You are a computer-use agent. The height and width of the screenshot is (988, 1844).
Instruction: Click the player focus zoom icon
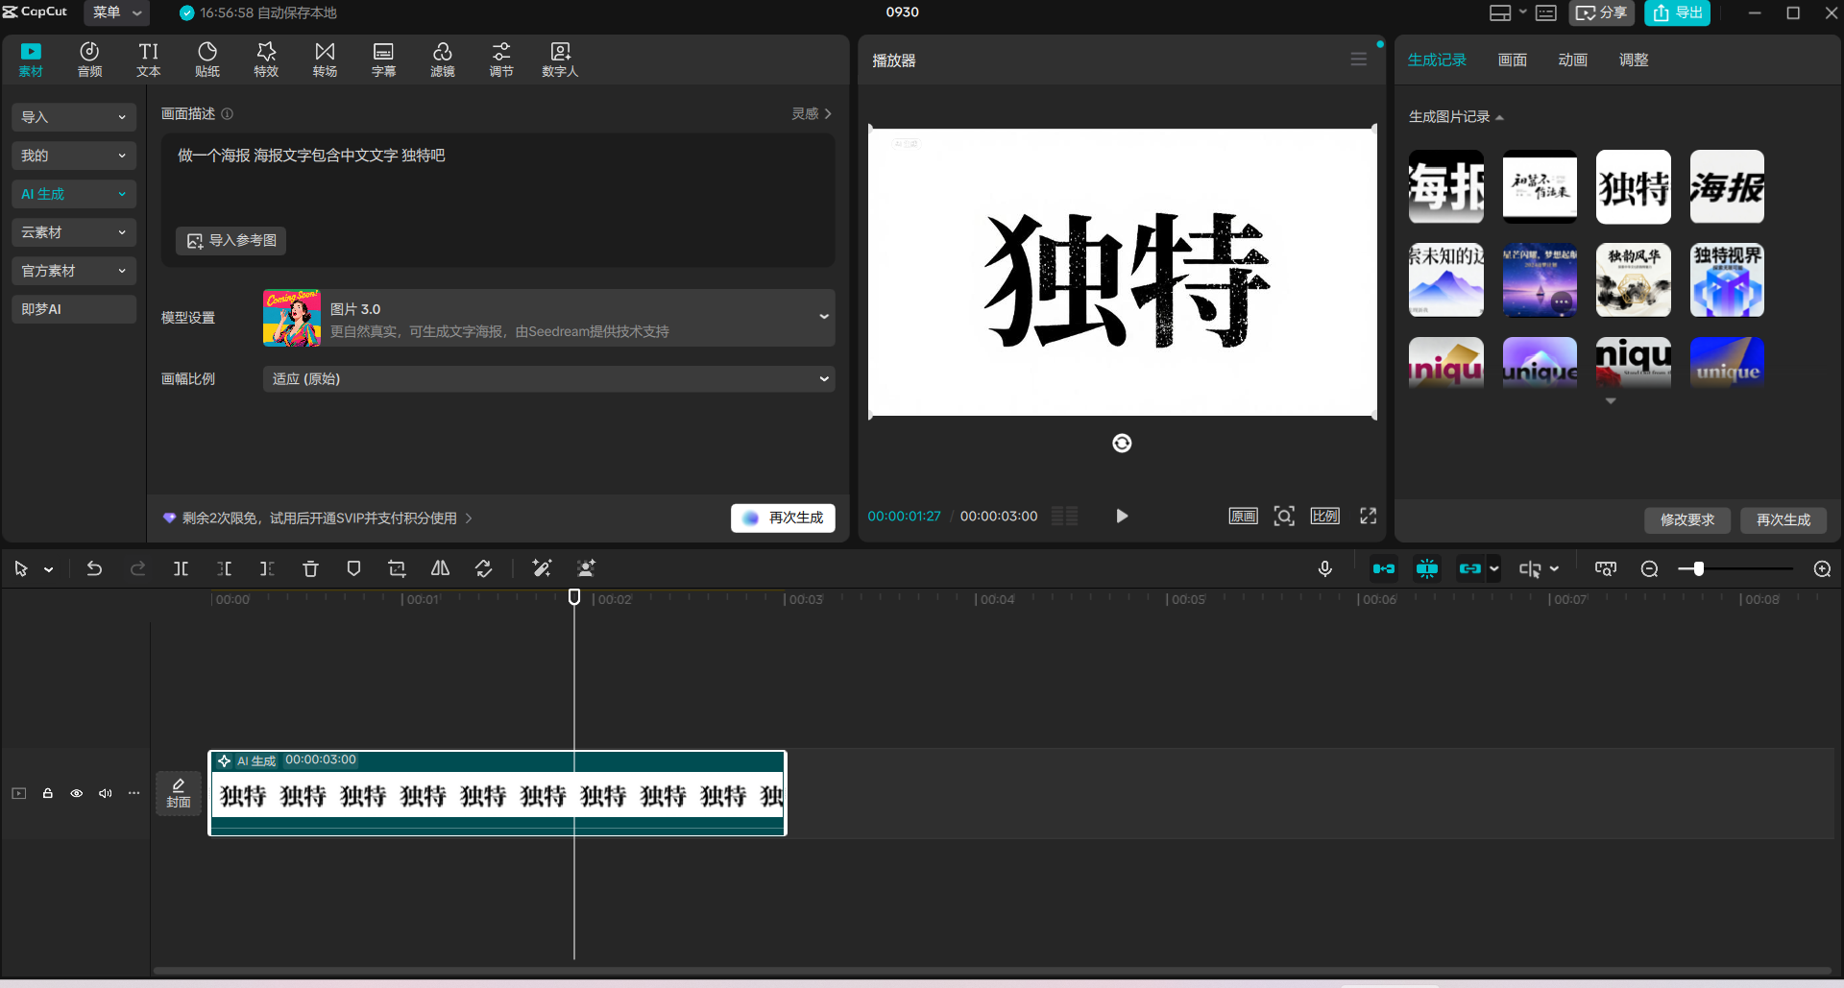[1284, 516]
